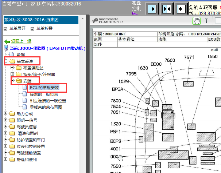
Task: Open 导线束的总布置图 document
Action: (46, 107)
